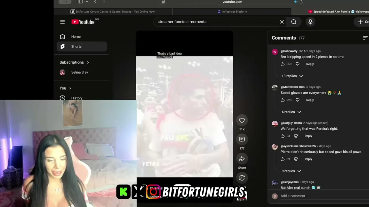Like @ayushkumarshasini3025's comment
This screenshot has width=369, height=207.
coord(283,159)
